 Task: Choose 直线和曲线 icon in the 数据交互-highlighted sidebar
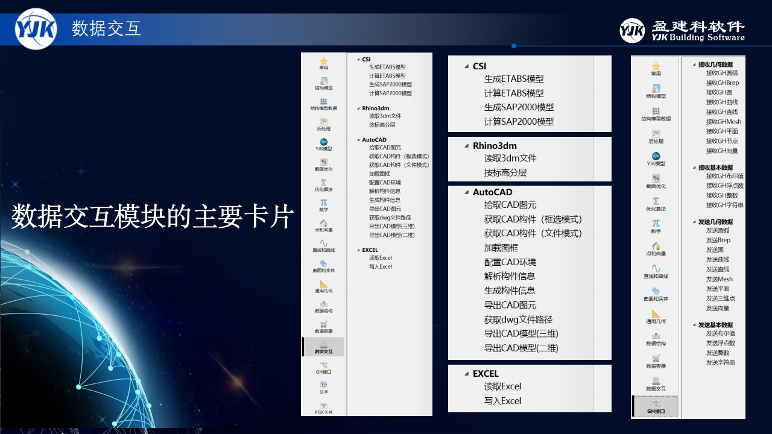click(324, 243)
